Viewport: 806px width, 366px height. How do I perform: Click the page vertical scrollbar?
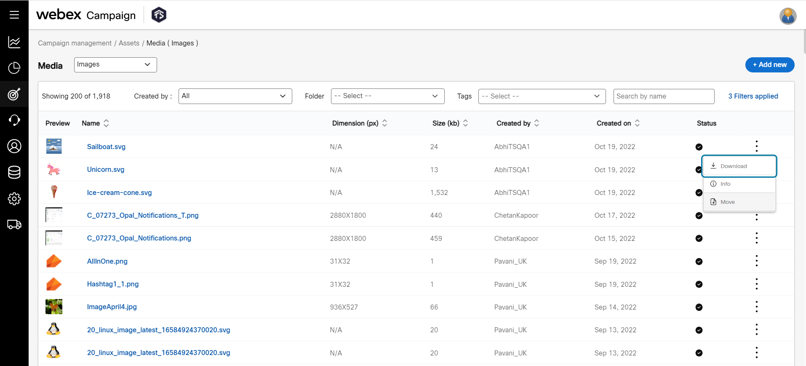point(804,42)
